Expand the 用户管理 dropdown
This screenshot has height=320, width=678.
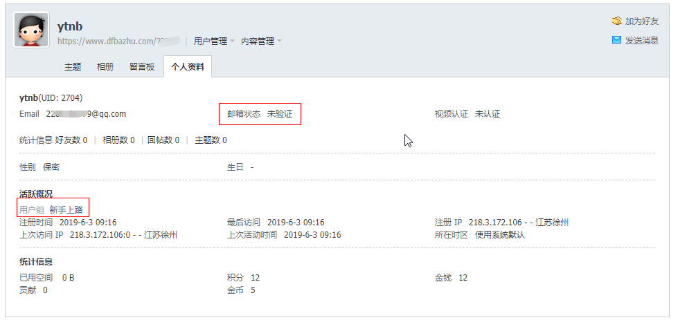(x=214, y=41)
